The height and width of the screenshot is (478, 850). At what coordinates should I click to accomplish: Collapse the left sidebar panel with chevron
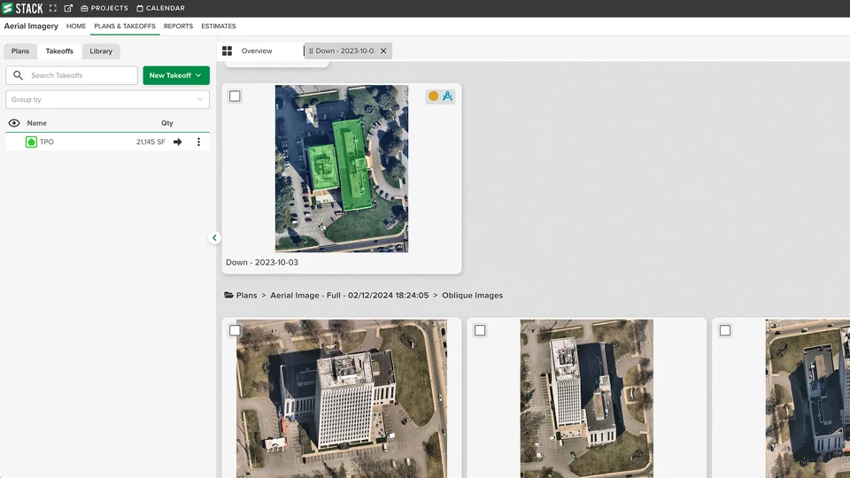click(214, 238)
